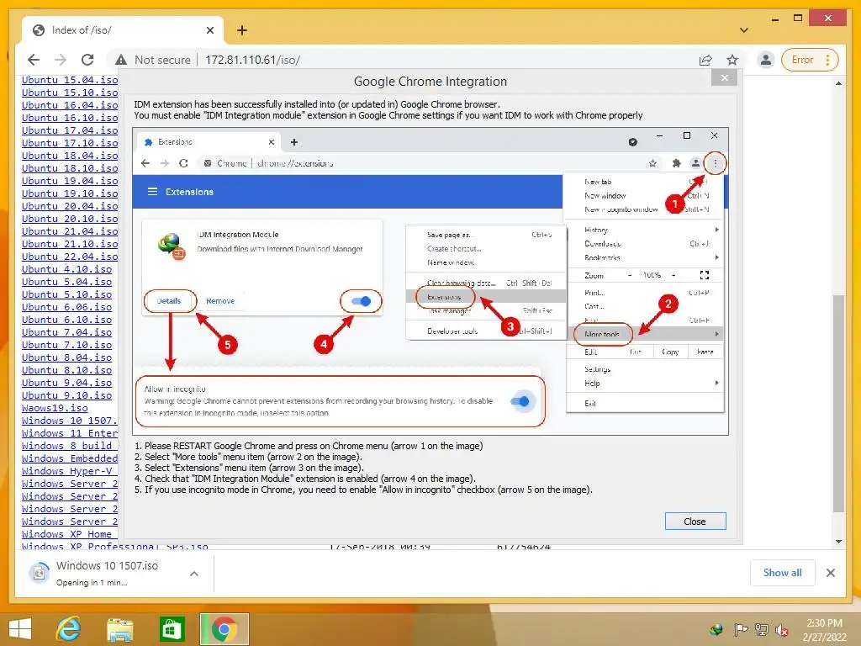Open File Explorer from the taskbar
861x646 pixels.
point(120,629)
